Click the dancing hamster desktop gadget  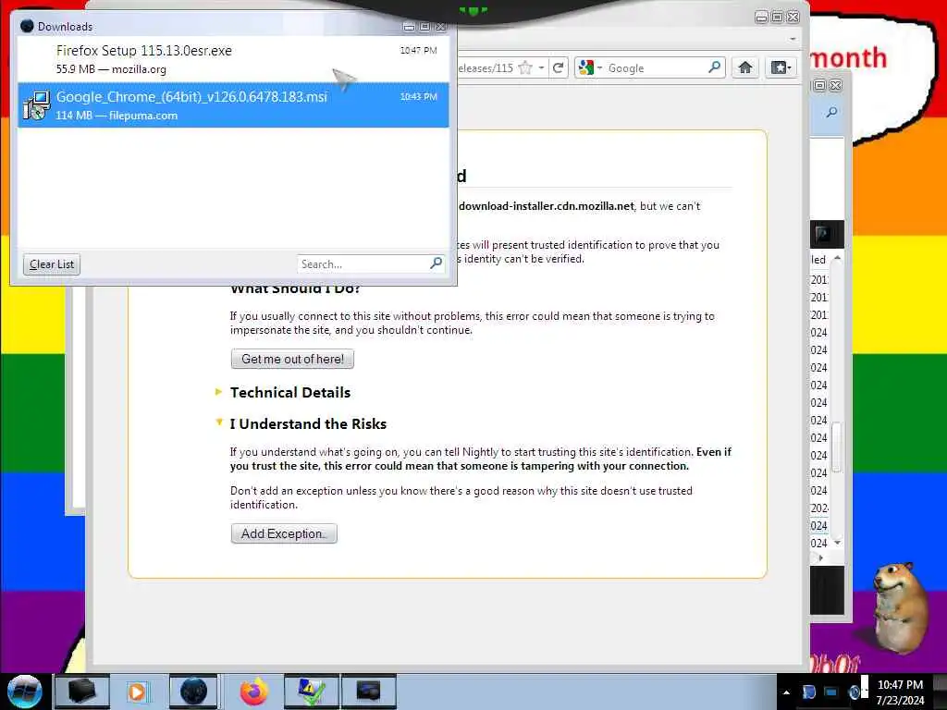(901, 608)
